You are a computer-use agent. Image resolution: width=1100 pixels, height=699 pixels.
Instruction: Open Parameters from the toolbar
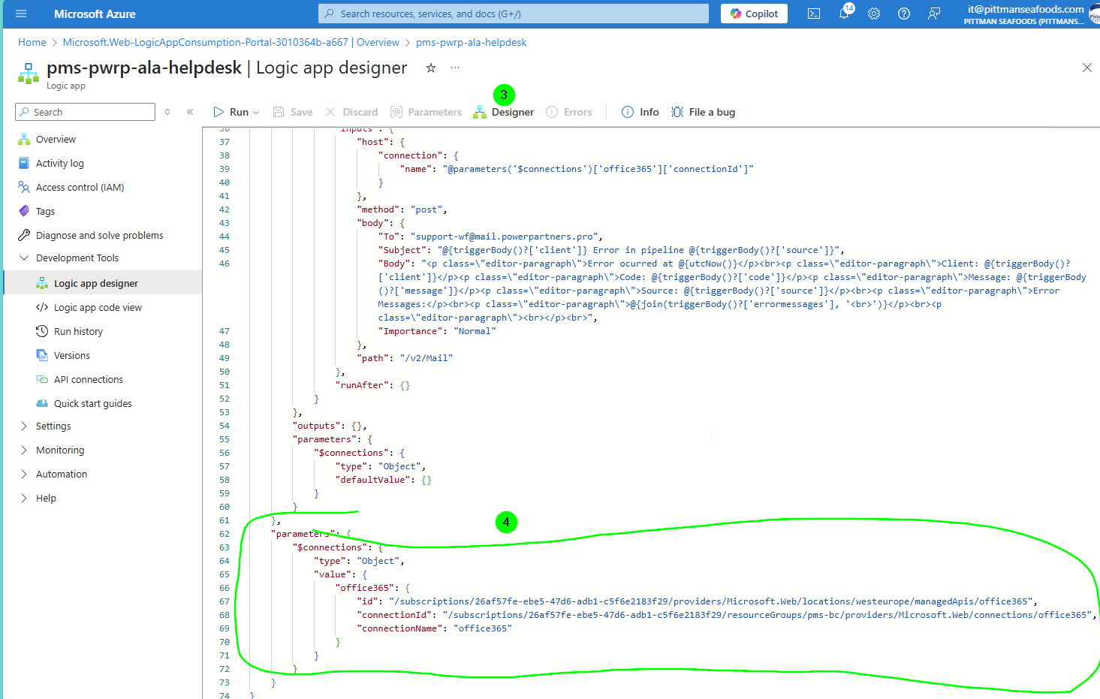pyautogui.click(x=426, y=112)
